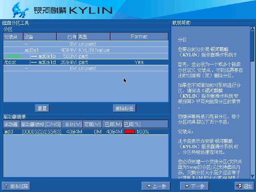Click the left arrow icon on 上一步
Screen dimensions: 256x192
click(x=148, y=186)
